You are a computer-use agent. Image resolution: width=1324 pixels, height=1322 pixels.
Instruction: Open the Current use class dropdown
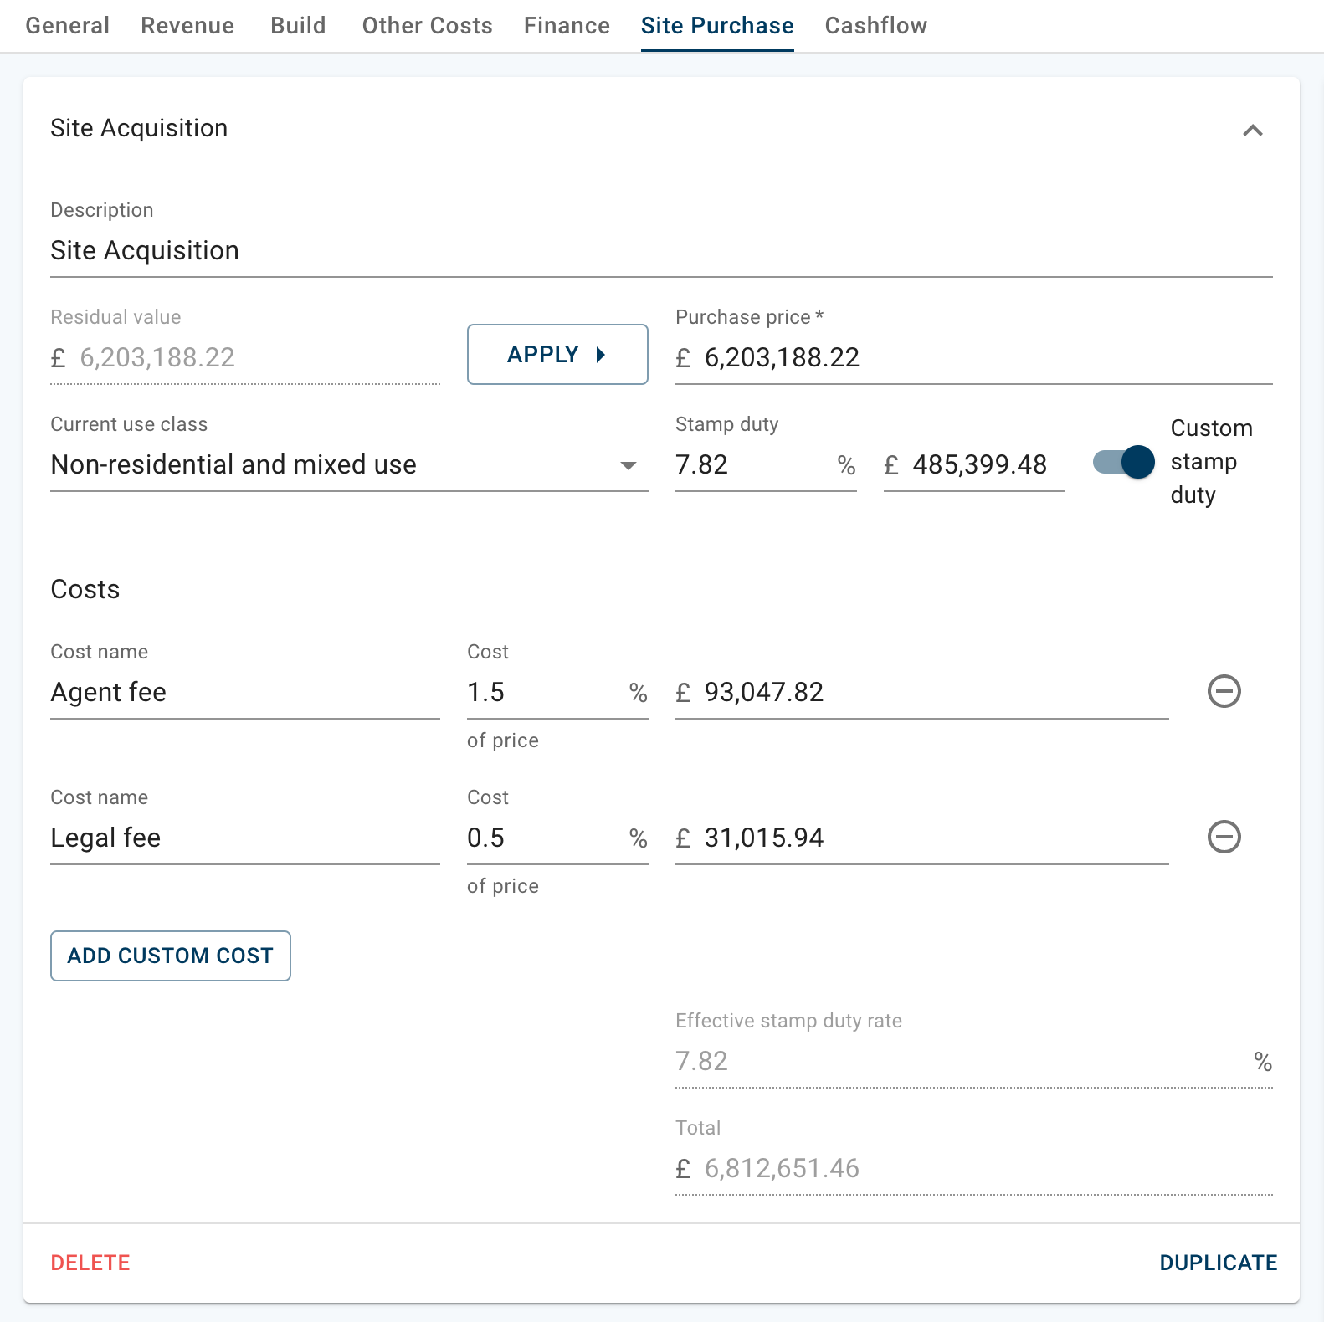(x=349, y=464)
